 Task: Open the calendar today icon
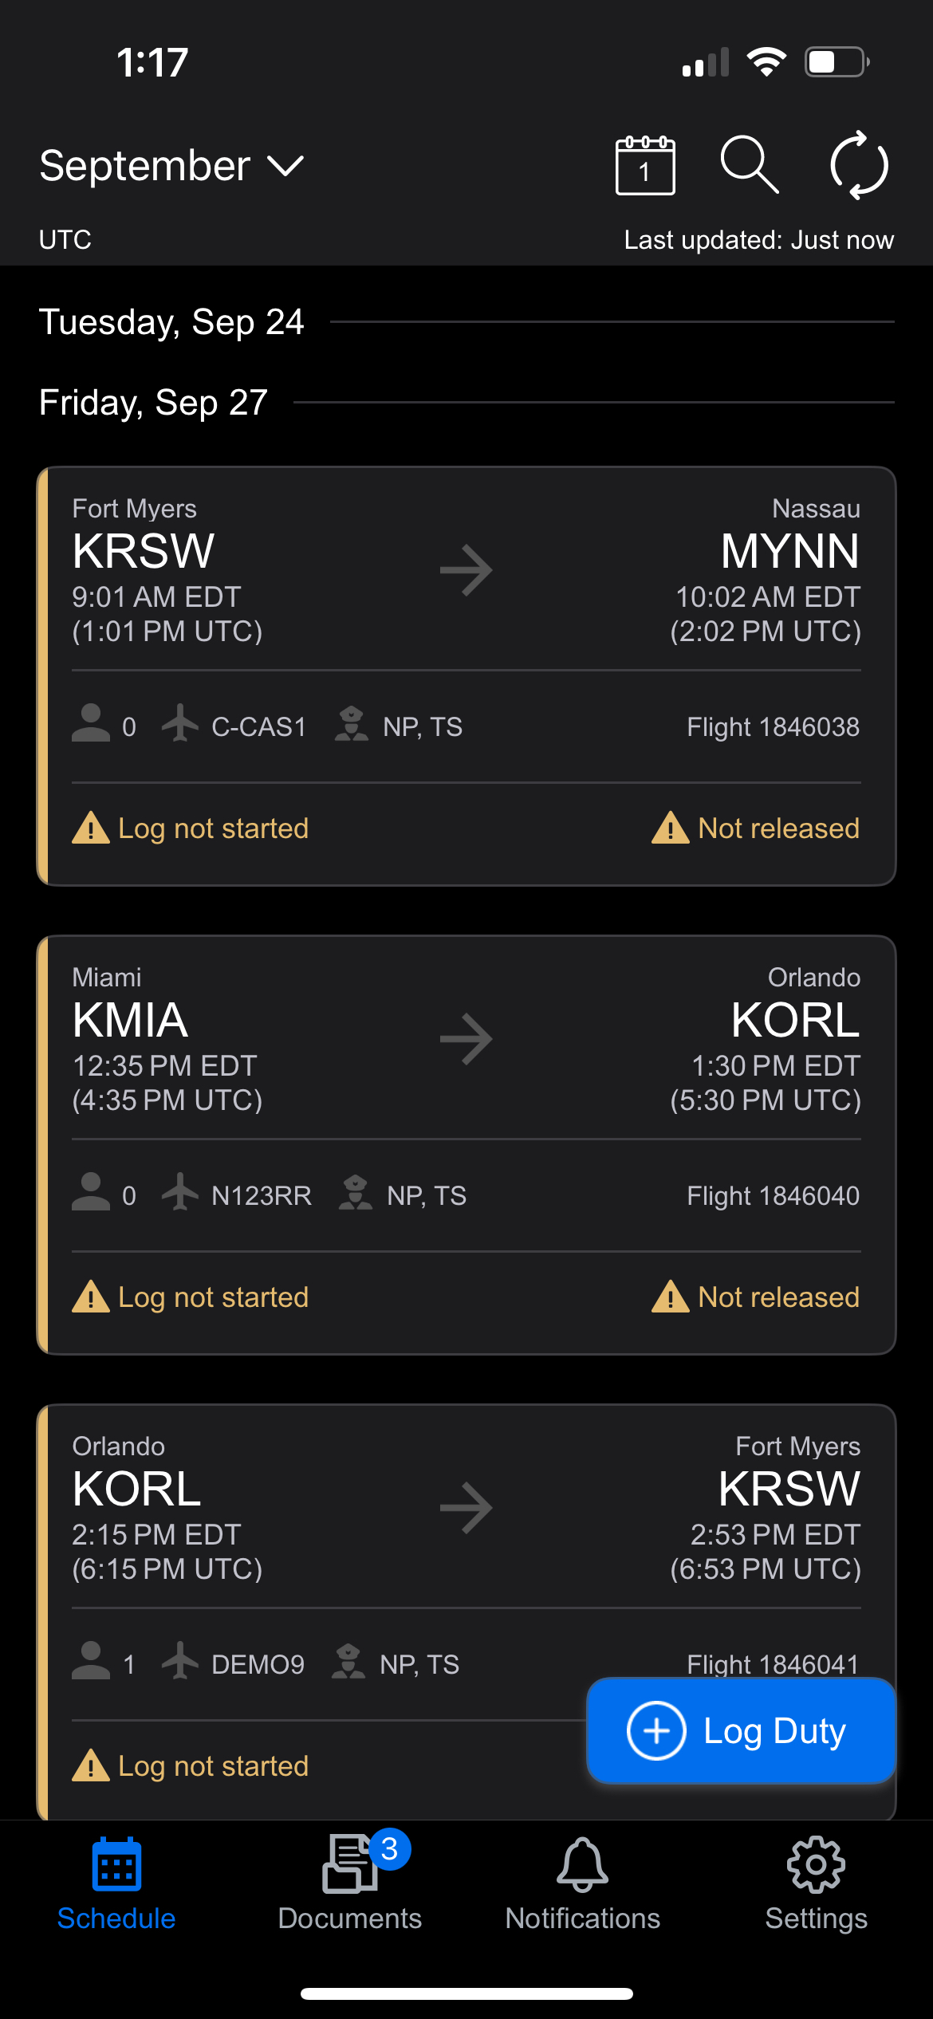pos(645,165)
